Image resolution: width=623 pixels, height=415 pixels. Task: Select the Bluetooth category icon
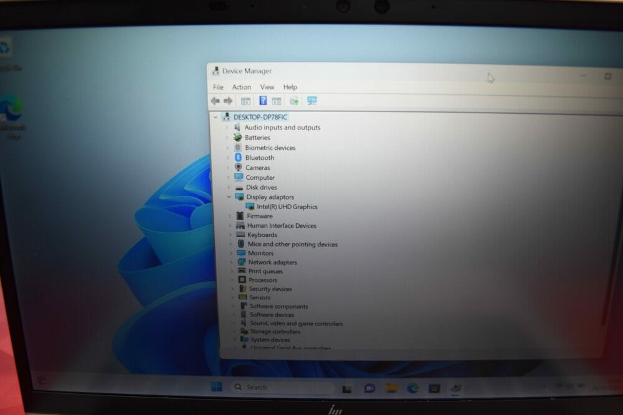point(238,157)
